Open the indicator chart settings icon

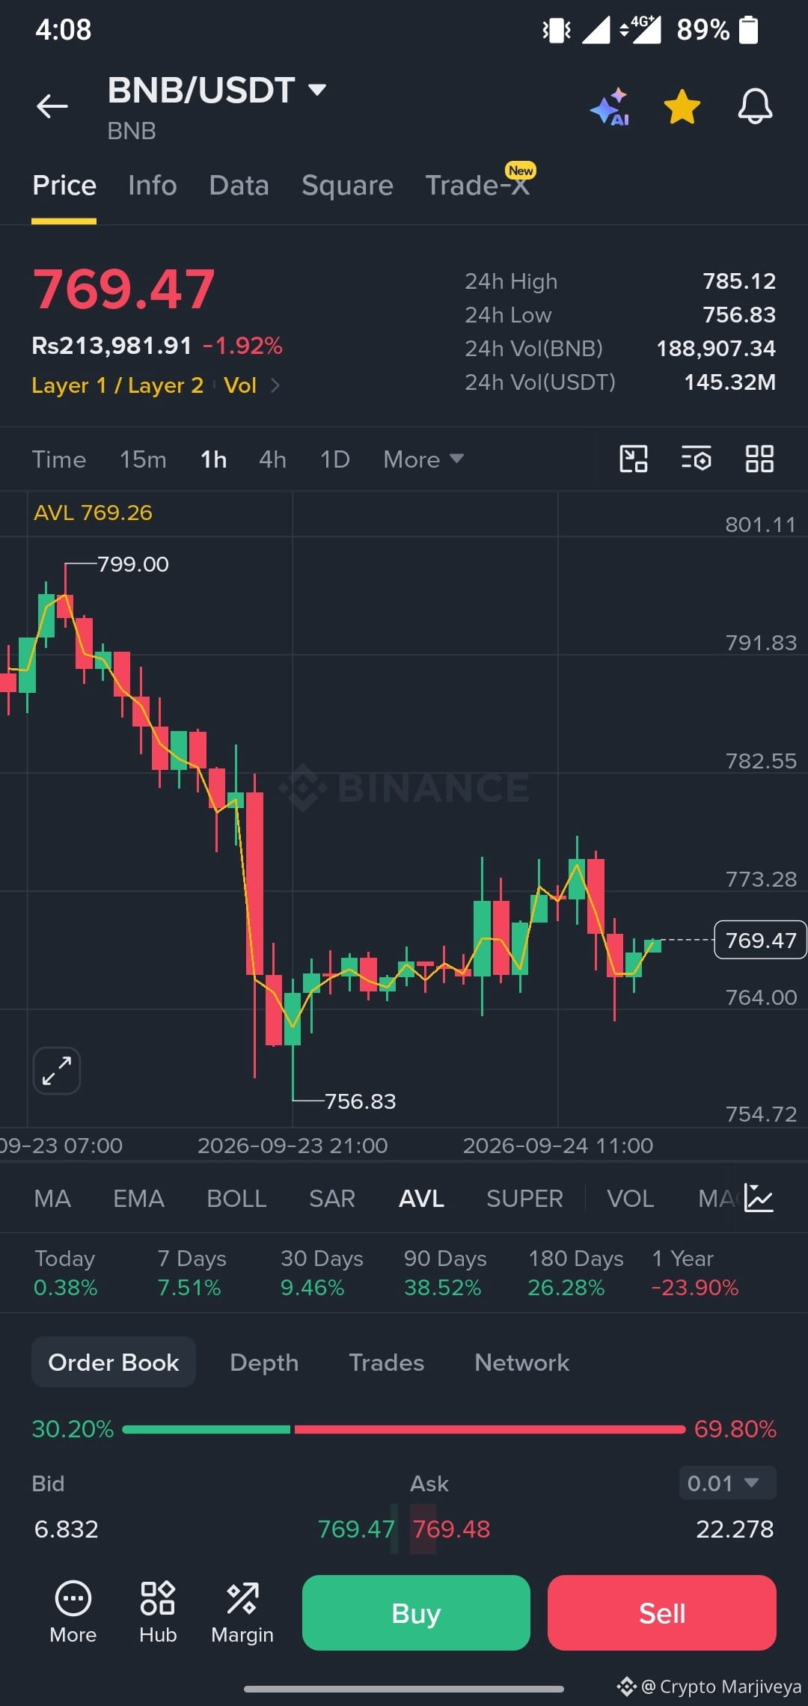[759, 1198]
